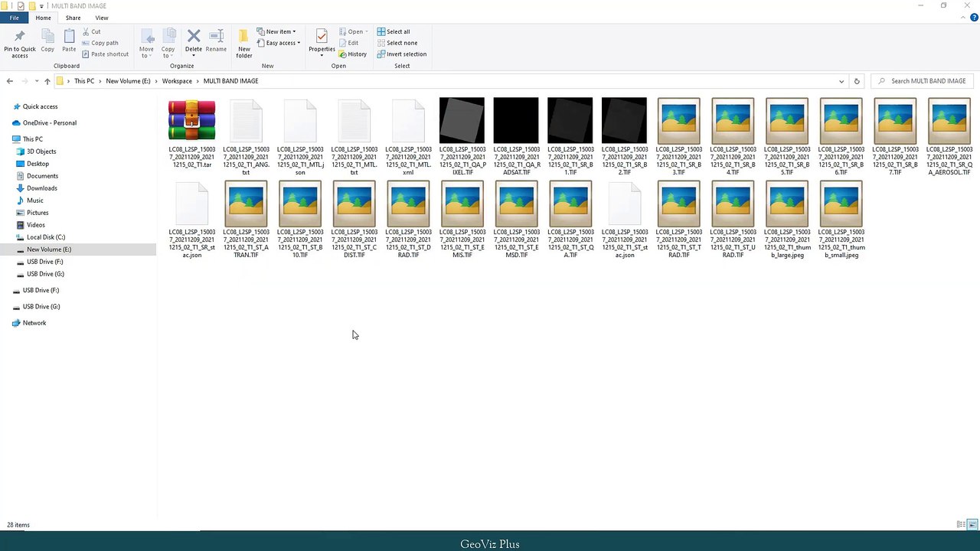Click the Copy button in Clipboard group
The height and width of the screenshot is (551, 980).
(47, 42)
